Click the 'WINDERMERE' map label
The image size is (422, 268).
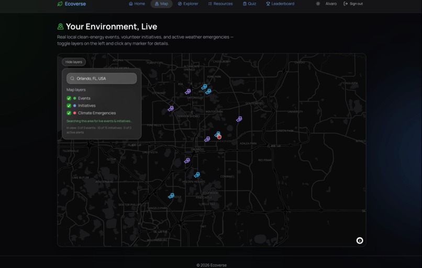click(x=104, y=182)
